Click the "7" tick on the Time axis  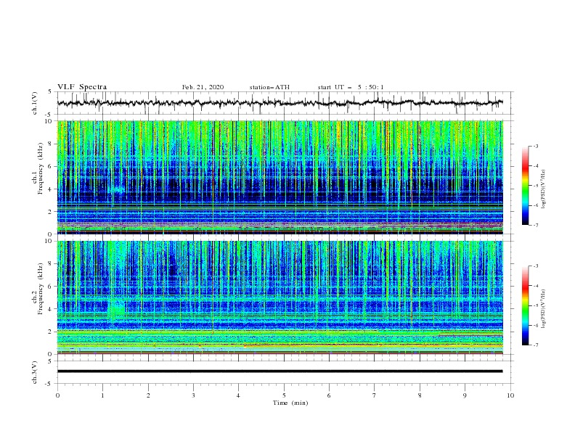pyautogui.click(x=375, y=395)
